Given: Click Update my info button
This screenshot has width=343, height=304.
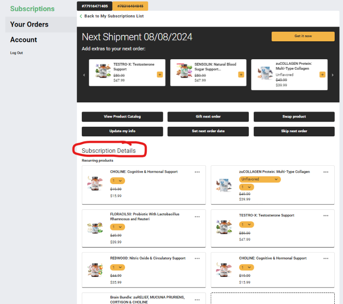Looking at the screenshot, I should (x=122, y=131).
